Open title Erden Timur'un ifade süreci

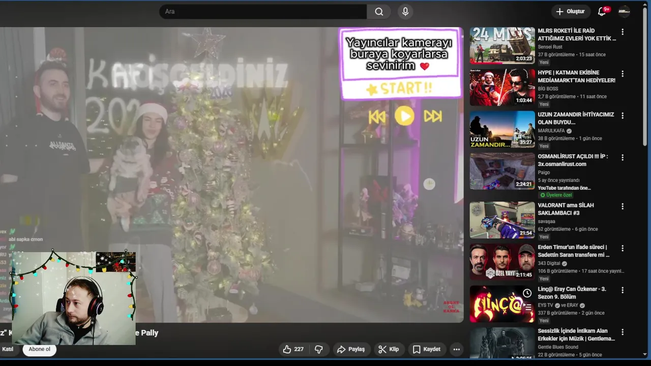pyautogui.click(x=574, y=251)
